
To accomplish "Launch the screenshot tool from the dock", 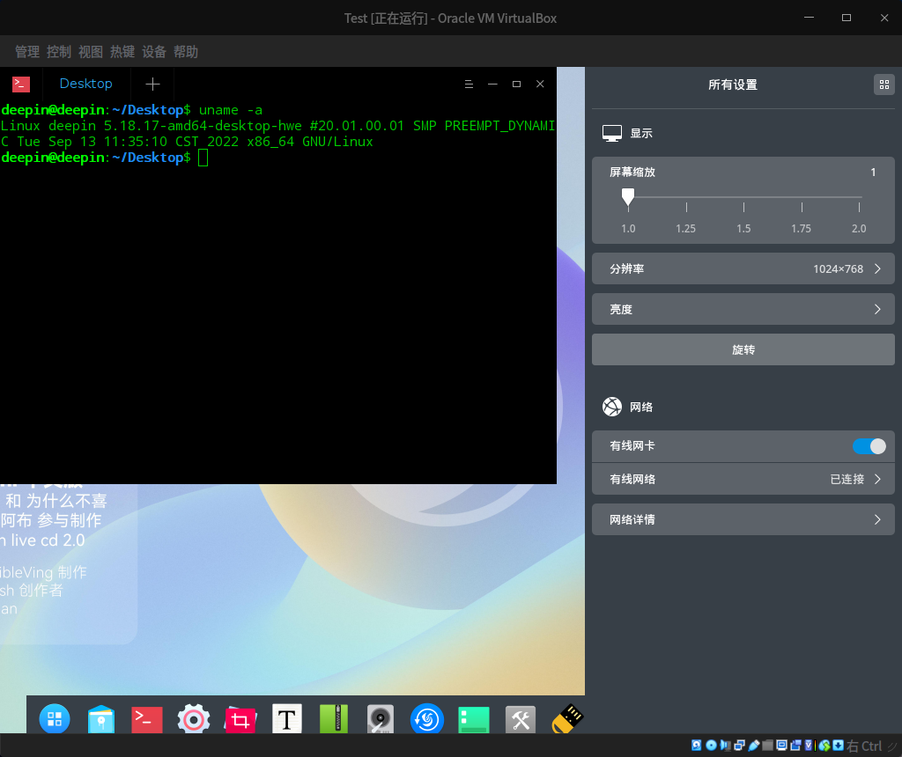I will 240,720.
